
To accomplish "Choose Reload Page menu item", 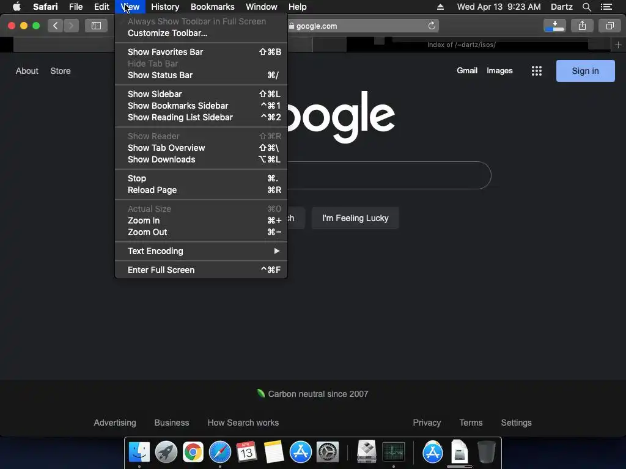I will click(x=201, y=191).
